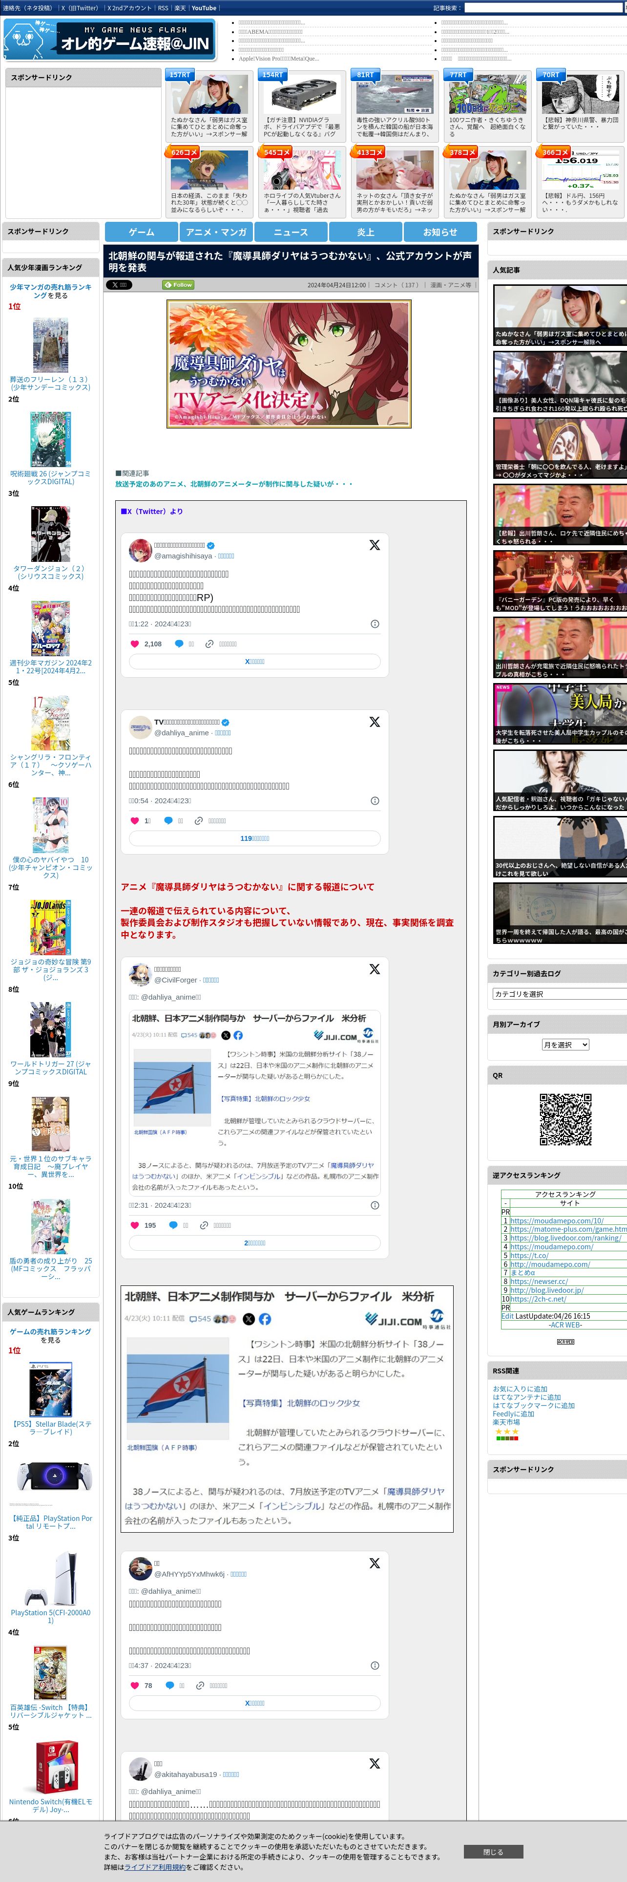Click X share icon in large JIJI article image
This screenshot has height=1882, width=627.
[x=249, y=1319]
